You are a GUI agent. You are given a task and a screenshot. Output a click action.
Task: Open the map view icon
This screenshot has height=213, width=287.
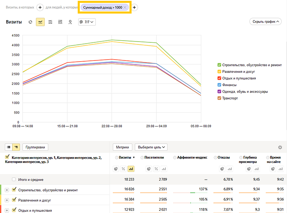pos(70,22)
